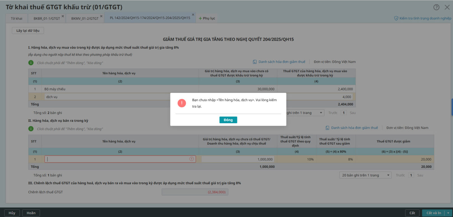Select the PL 142/2024/QH15-174/2024/QH15-204/2025/QH15 tab
Image resolution: width=453 pixels, height=217 pixels.
click(150, 18)
